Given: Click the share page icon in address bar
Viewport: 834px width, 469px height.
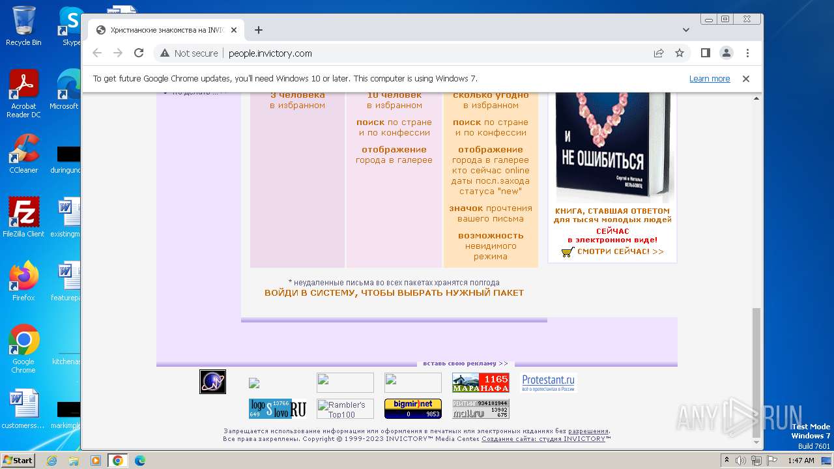Looking at the screenshot, I should (659, 53).
